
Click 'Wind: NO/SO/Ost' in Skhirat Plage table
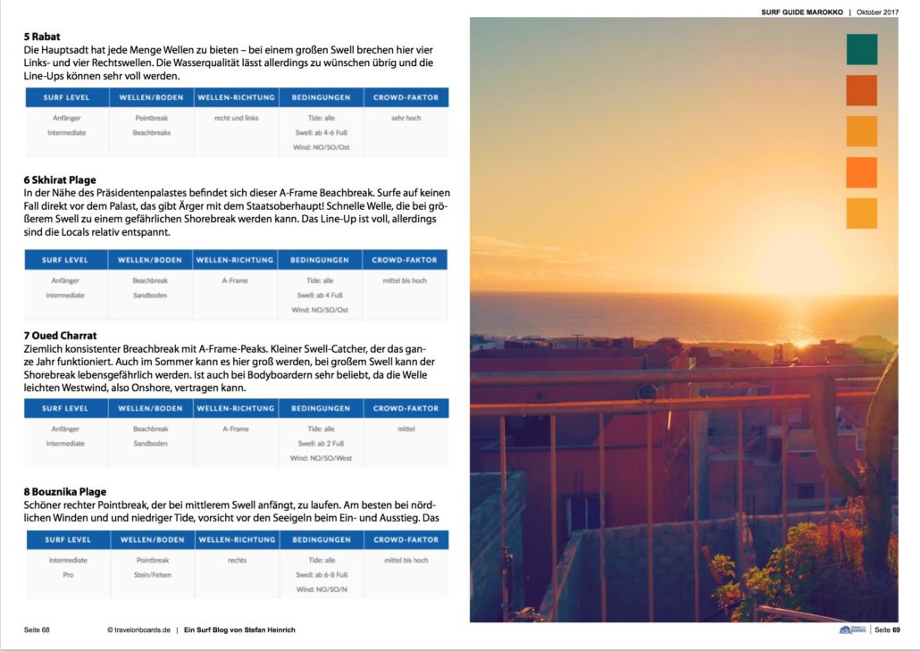(x=320, y=310)
